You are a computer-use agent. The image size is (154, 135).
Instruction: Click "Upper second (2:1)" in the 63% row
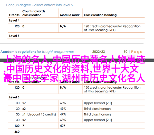click(98, 120)
